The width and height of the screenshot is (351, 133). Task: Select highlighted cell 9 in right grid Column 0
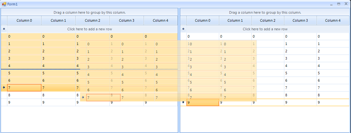[x=203, y=102]
